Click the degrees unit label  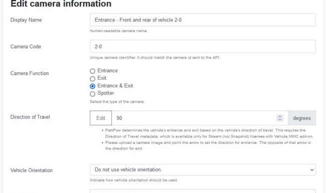tap(302, 118)
